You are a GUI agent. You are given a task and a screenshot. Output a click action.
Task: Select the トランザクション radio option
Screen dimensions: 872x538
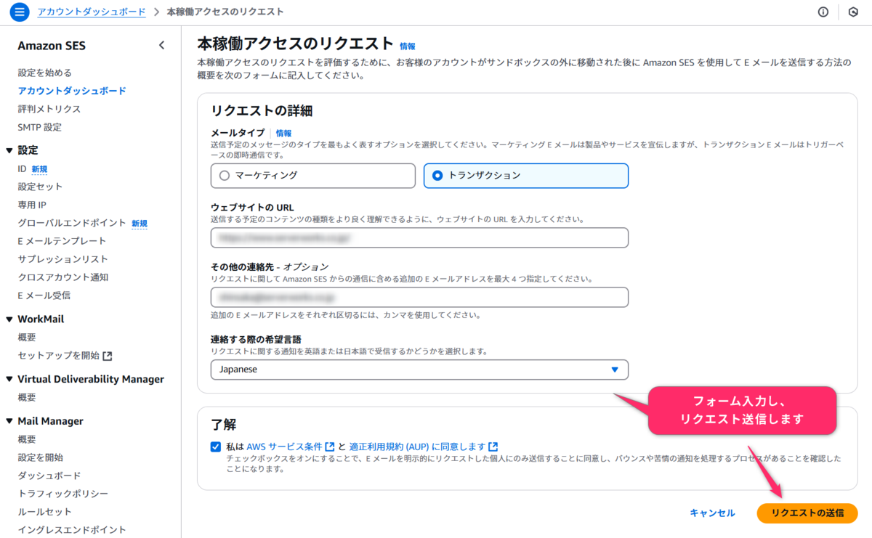[526, 176]
